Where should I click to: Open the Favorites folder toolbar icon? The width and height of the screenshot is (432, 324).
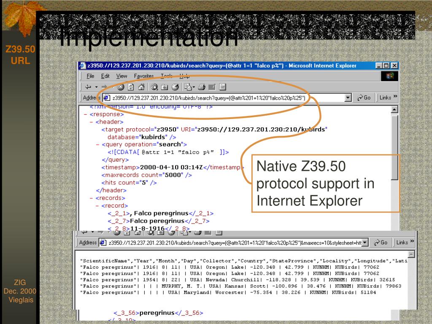165,87
